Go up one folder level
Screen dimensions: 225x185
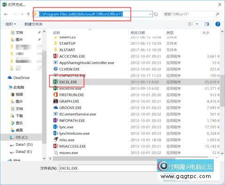click(x=28, y=15)
